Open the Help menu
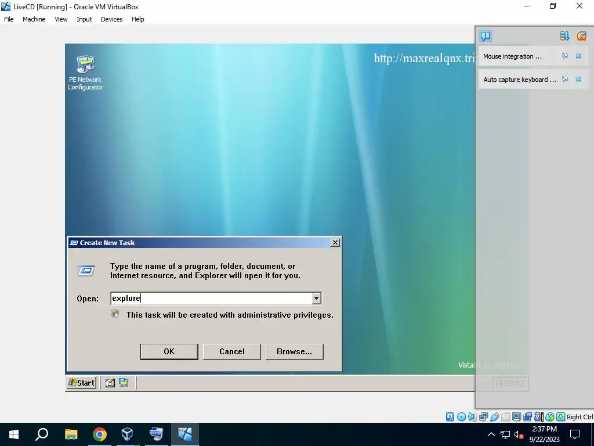 pyautogui.click(x=138, y=19)
